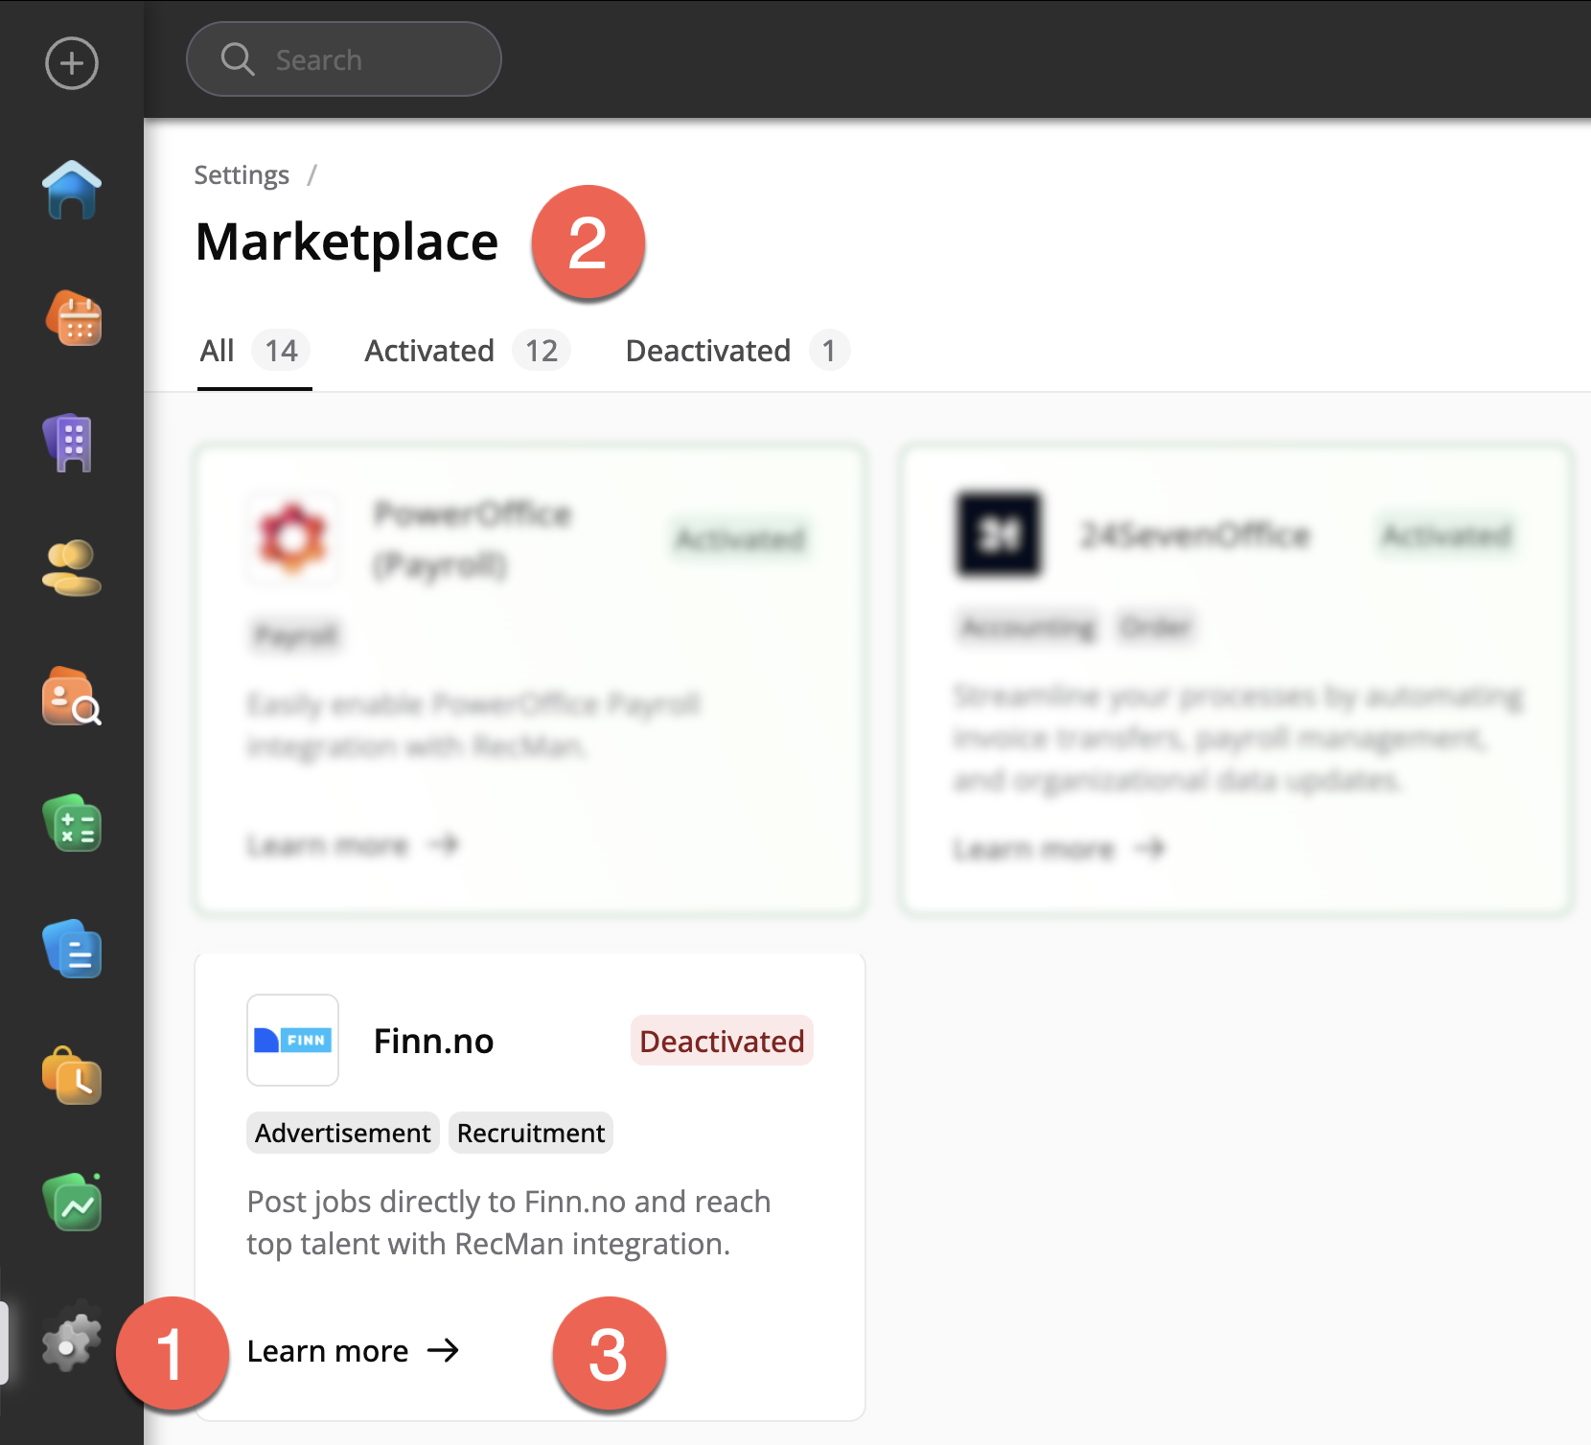Open the Home icon in sidebar
This screenshot has width=1591, height=1445.
72,190
